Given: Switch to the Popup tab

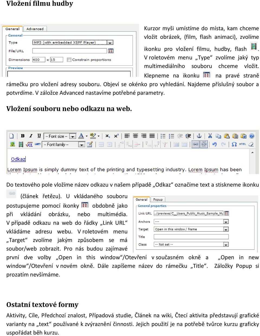Looking at the screenshot, I should 158,199.
